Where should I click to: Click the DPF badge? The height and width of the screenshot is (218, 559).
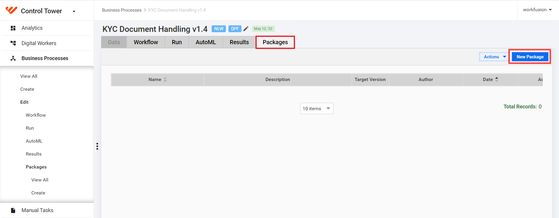pos(235,29)
